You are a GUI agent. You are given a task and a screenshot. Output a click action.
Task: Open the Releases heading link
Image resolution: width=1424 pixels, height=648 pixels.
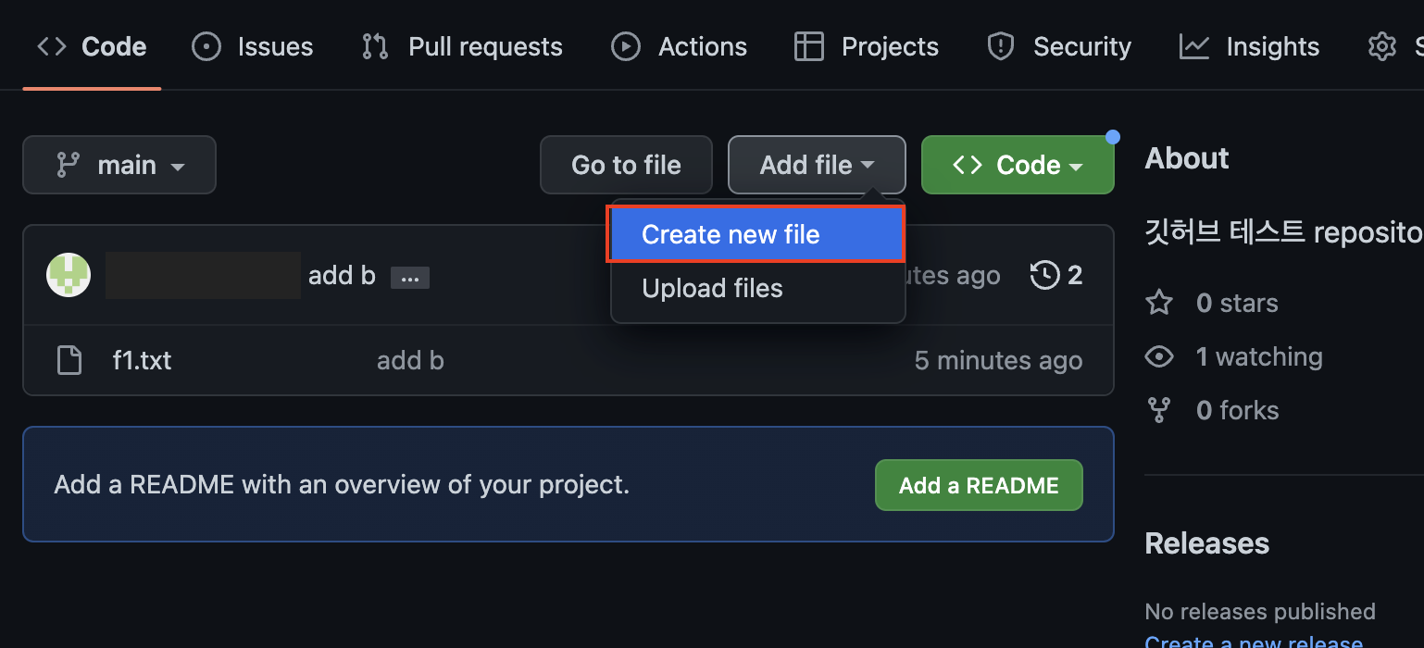point(1207,542)
